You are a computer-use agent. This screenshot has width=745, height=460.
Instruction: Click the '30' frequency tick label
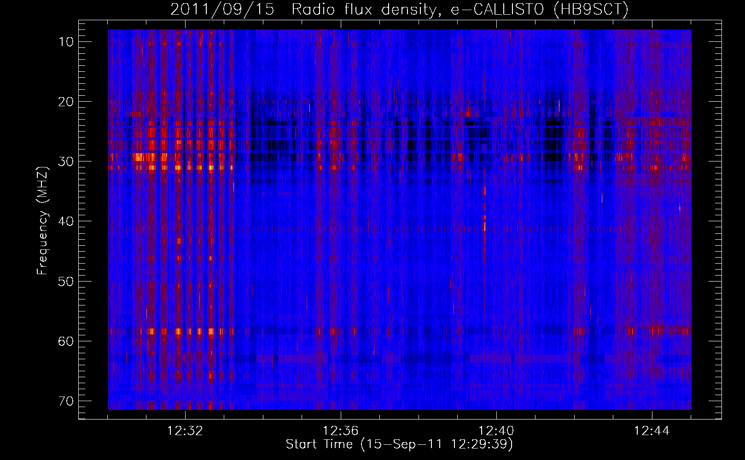click(x=66, y=161)
